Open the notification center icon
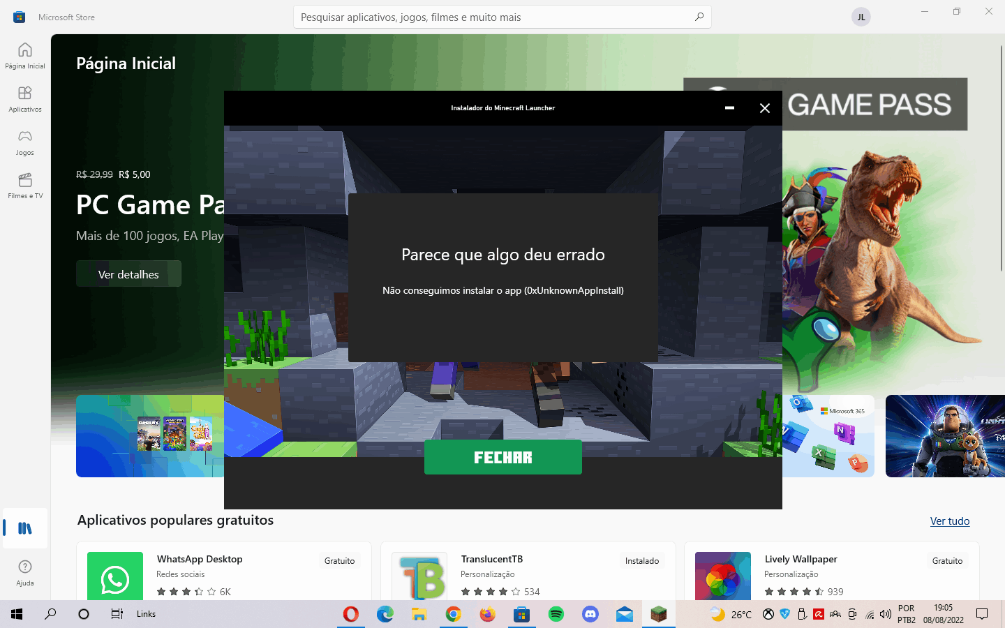 click(982, 614)
